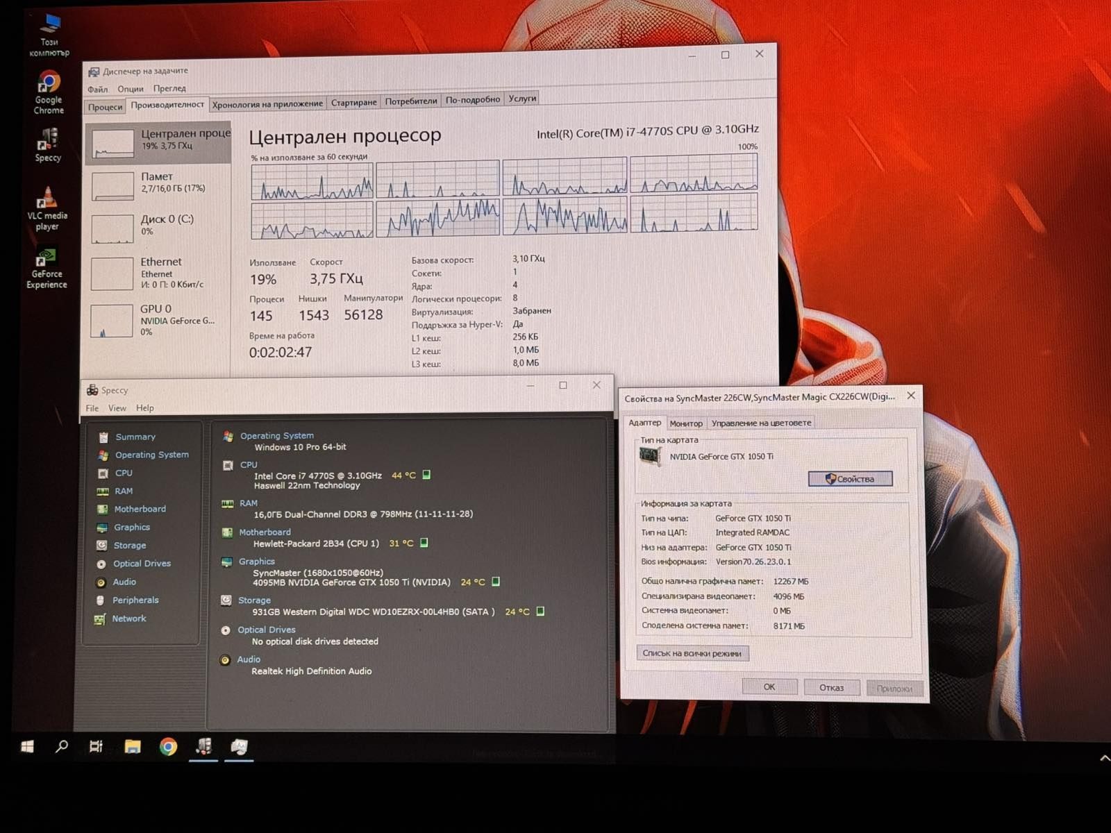Open Chrome from the taskbar
This screenshot has height=833, width=1111.
click(168, 747)
